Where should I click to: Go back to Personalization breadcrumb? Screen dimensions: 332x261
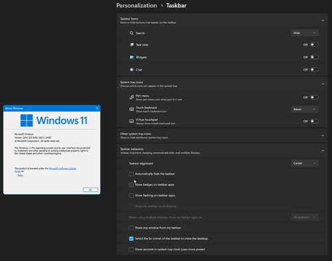[137, 5]
